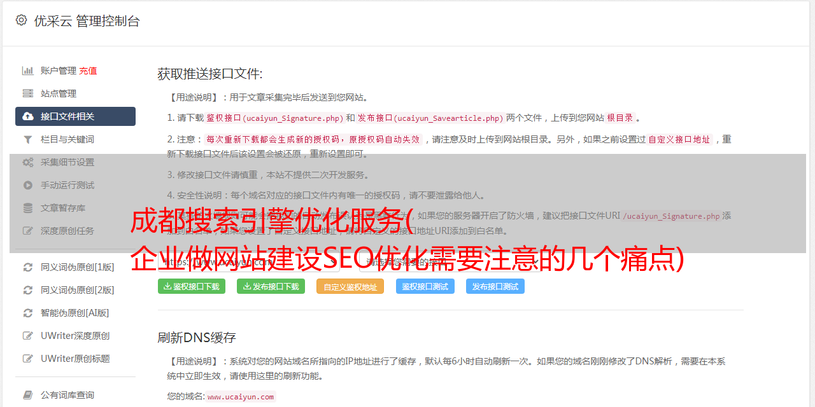This screenshot has height=407, width=815.
Task: Click the 获取推送接口文件 heading
Action: click(x=210, y=74)
